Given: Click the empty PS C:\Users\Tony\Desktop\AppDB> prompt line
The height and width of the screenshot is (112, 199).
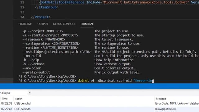Looking at the screenshot, I should pos(47,77).
